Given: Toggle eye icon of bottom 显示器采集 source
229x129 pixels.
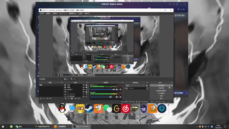Looking at the screenshot, I should pos(84,96).
